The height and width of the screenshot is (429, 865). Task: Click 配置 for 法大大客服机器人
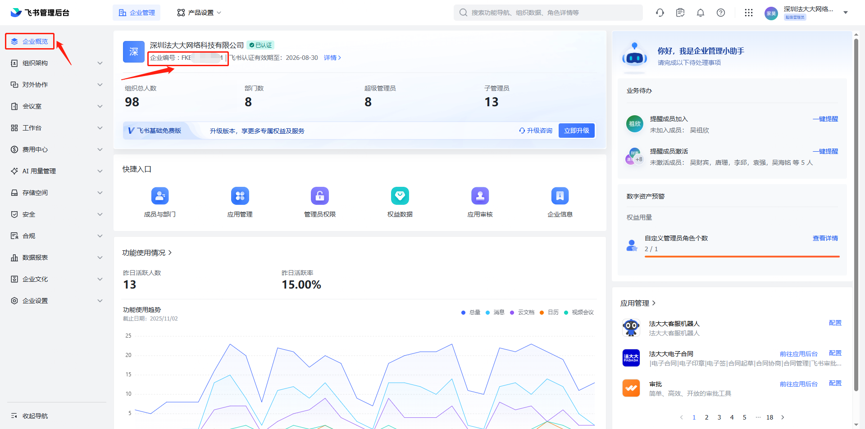click(x=835, y=323)
